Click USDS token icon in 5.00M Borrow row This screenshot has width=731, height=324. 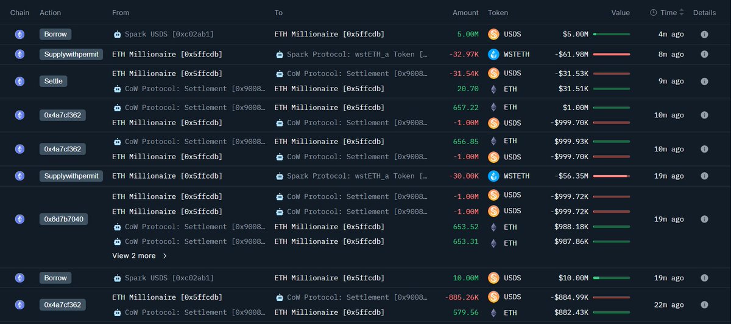coord(493,35)
